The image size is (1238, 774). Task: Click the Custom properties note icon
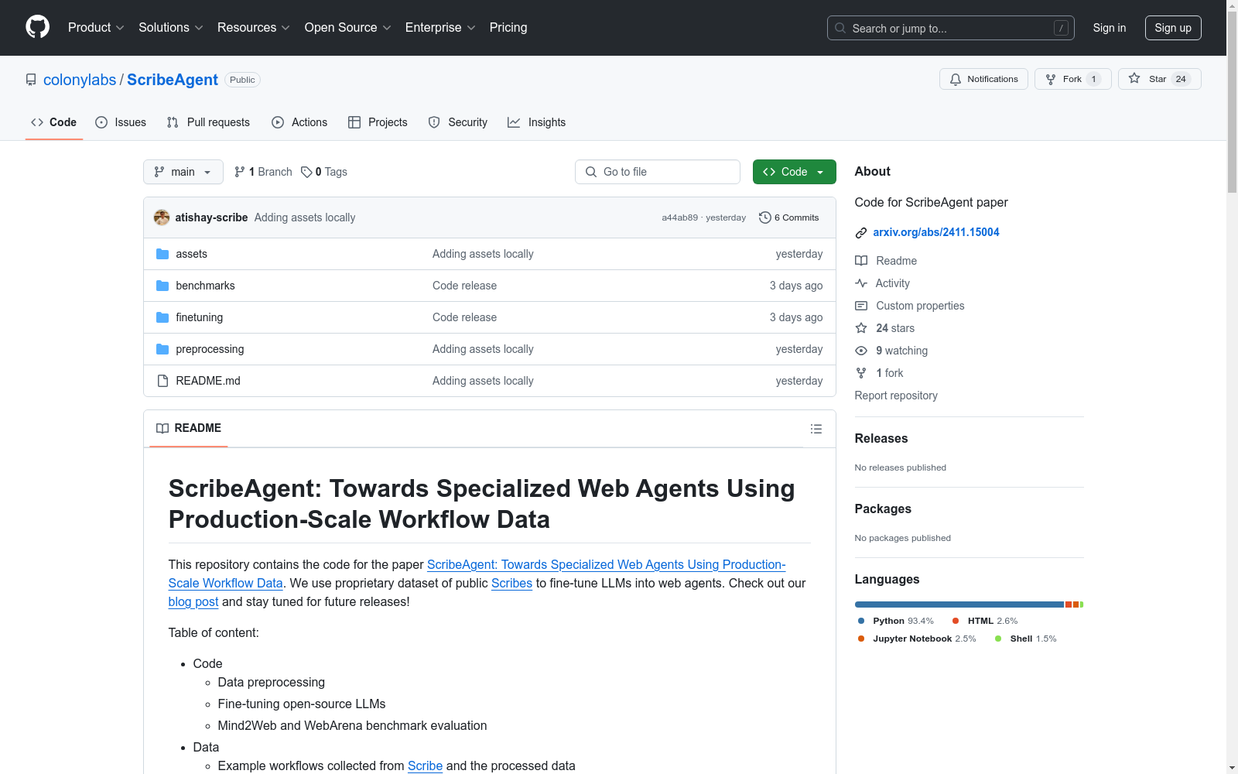pos(861,306)
